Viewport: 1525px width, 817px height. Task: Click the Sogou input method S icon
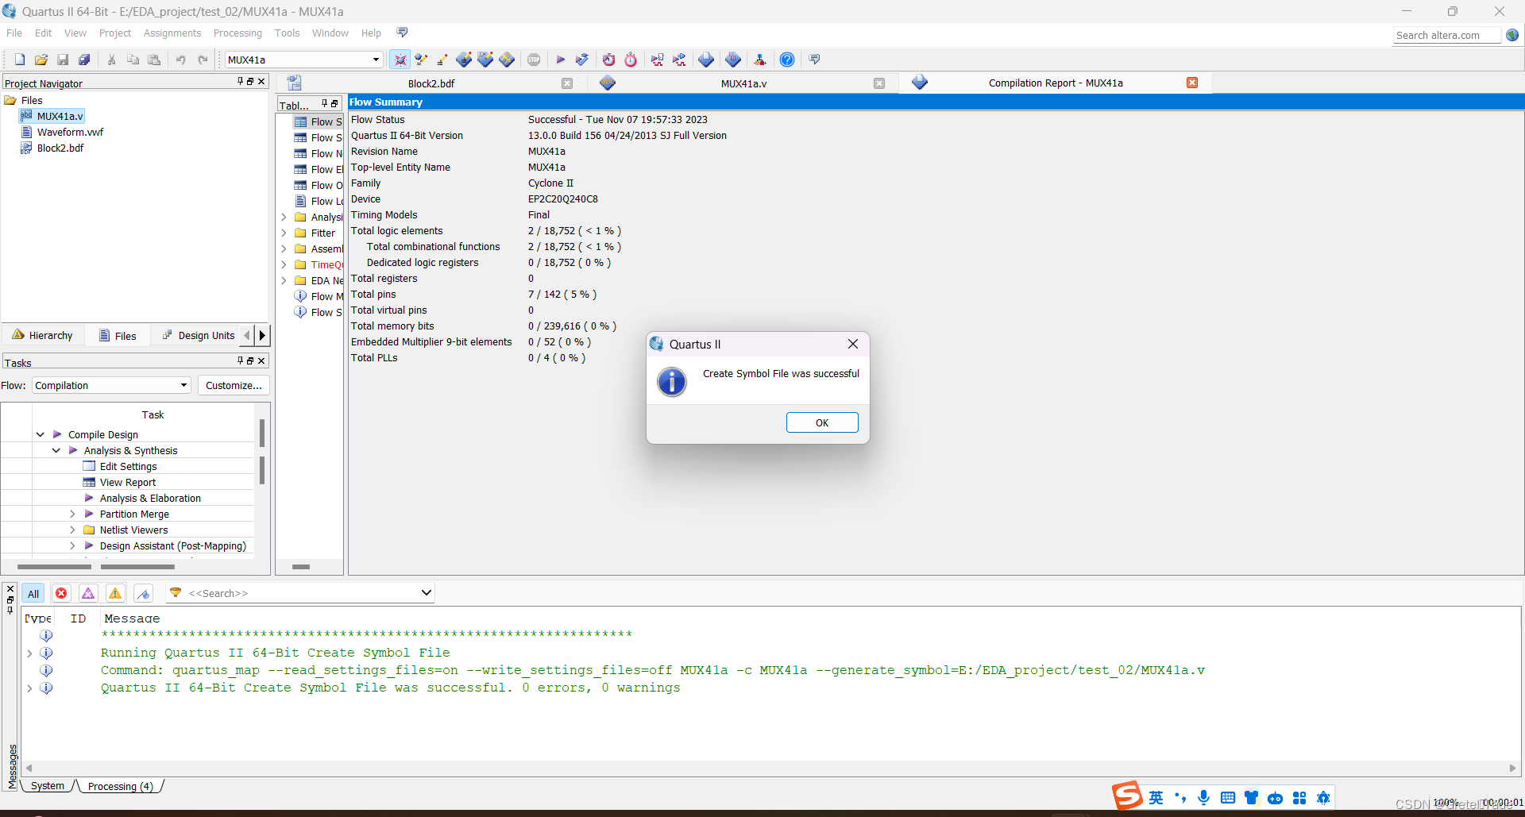coord(1127,795)
